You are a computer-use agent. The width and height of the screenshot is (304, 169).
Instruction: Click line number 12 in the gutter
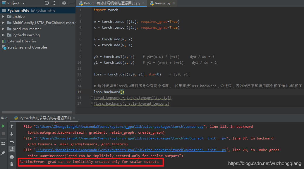79,74
